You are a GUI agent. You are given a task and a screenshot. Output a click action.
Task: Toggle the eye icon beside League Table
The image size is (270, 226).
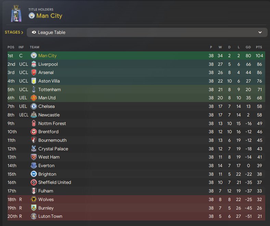[x=34, y=33]
